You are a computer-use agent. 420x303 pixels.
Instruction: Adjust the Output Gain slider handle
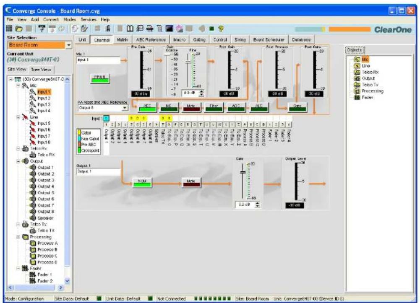(243, 172)
